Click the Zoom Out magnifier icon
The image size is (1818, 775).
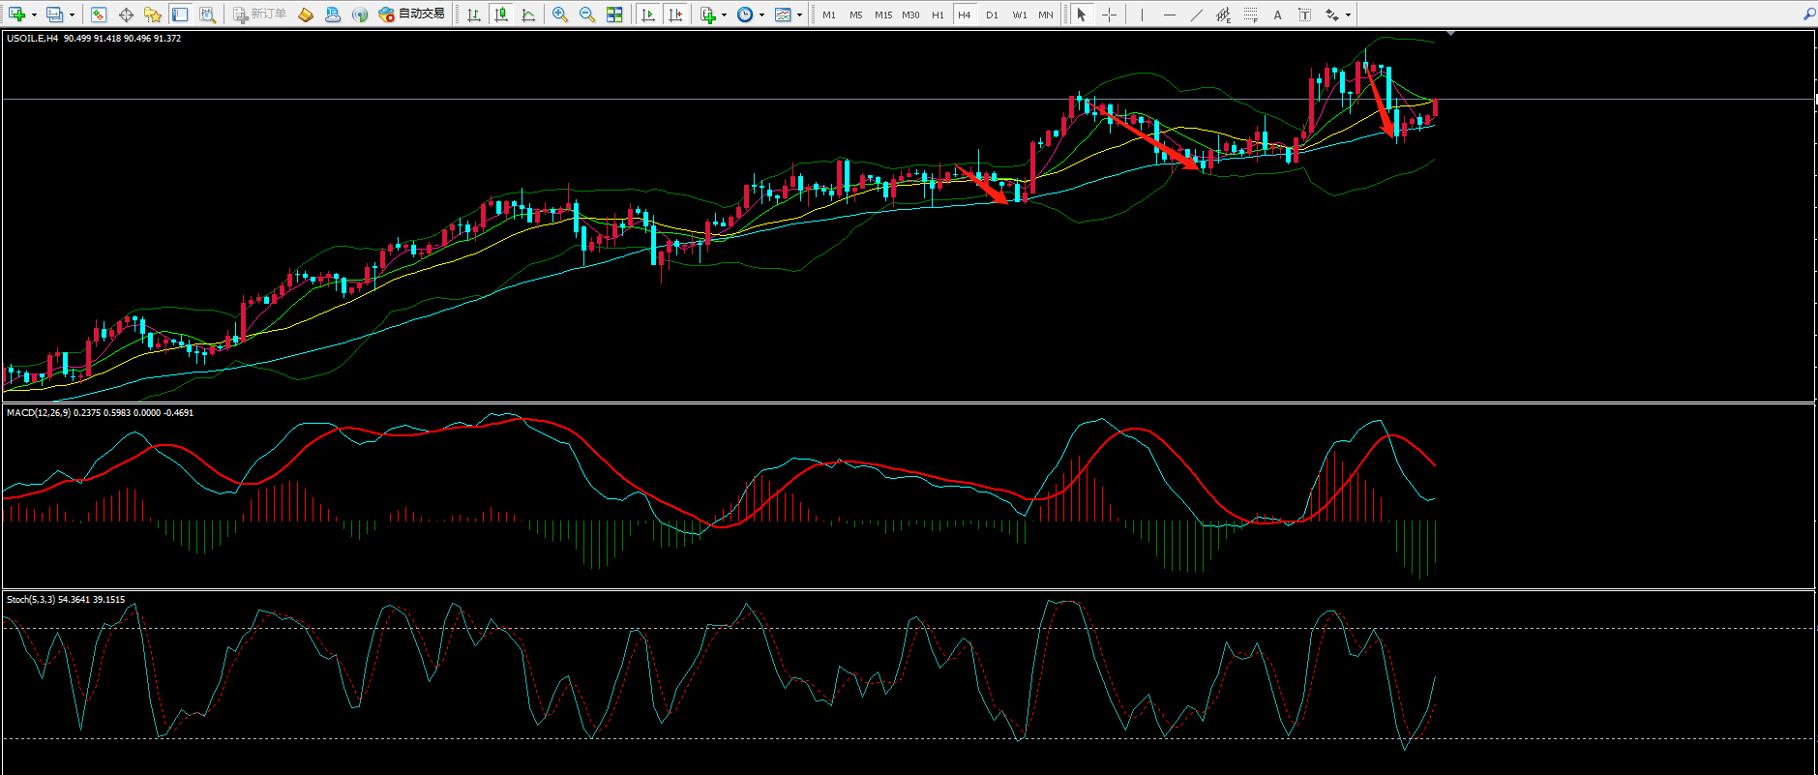(586, 15)
